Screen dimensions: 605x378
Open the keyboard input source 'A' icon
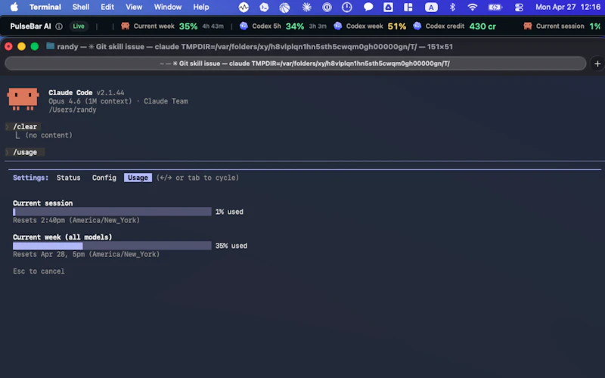click(431, 7)
